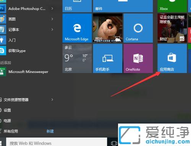Click the 入门 lightbulb icon
Screen dimensions: 191x146
pyautogui.click(x=3, y=40)
